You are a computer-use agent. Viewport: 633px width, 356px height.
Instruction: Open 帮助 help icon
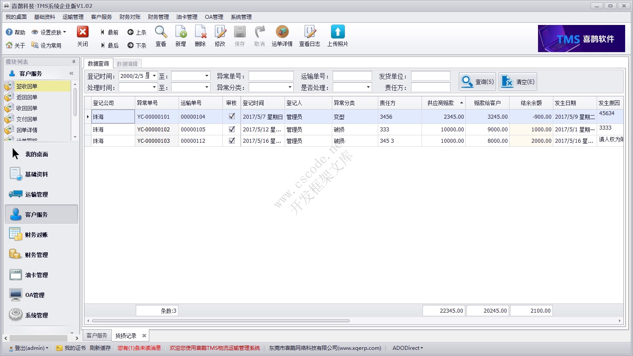(9, 32)
